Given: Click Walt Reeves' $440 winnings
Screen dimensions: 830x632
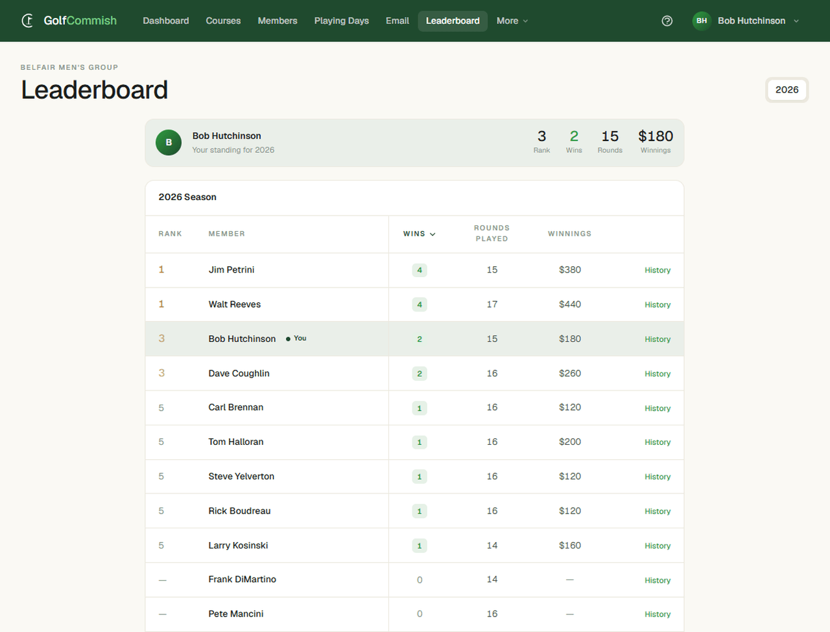Looking at the screenshot, I should 570,304.
